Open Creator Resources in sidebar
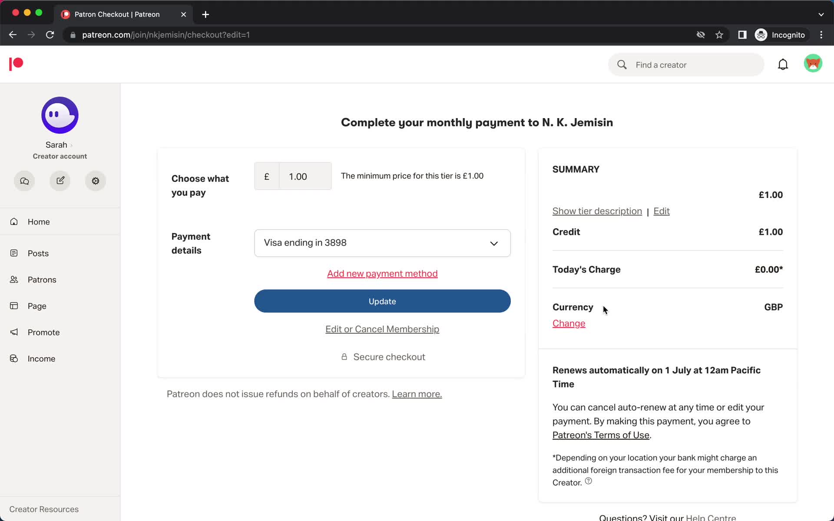Viewport: 834px width, 521px height. coord(44,509)
